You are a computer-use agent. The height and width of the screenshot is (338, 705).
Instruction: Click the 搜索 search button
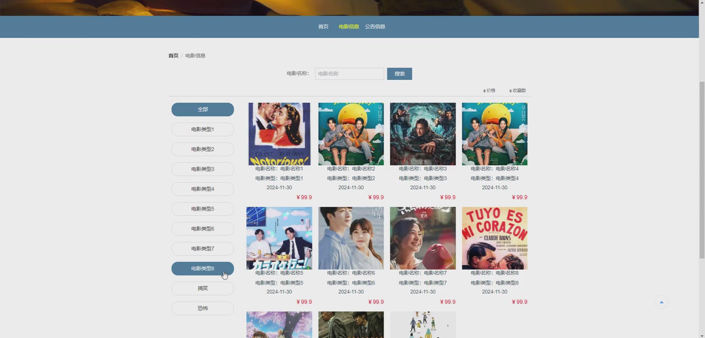399,73
